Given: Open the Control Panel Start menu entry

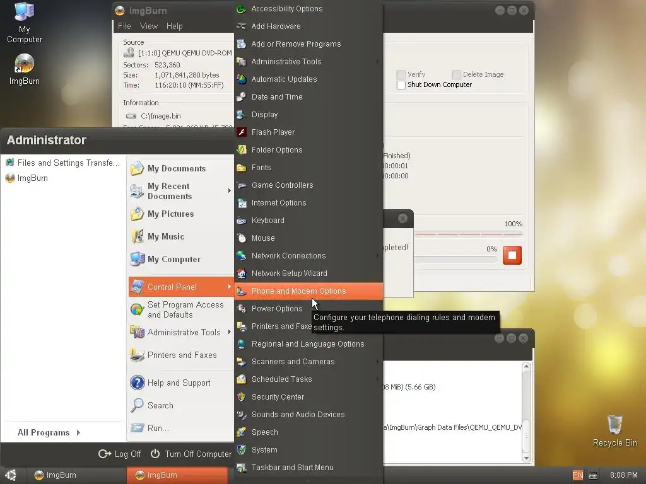Looking at the screenshot, I should 181,287.
